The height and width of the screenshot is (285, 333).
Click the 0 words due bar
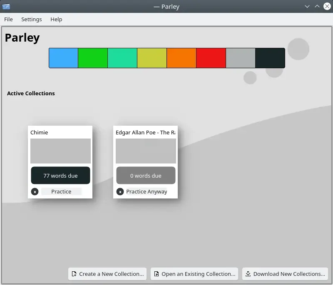[146, 176]
